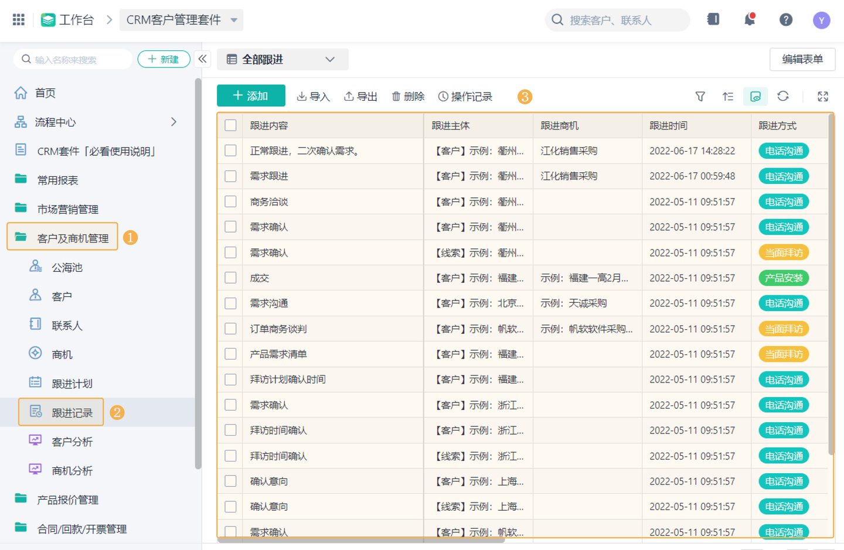Focus the 搜索客户、联系人 search box

point(618,20)
